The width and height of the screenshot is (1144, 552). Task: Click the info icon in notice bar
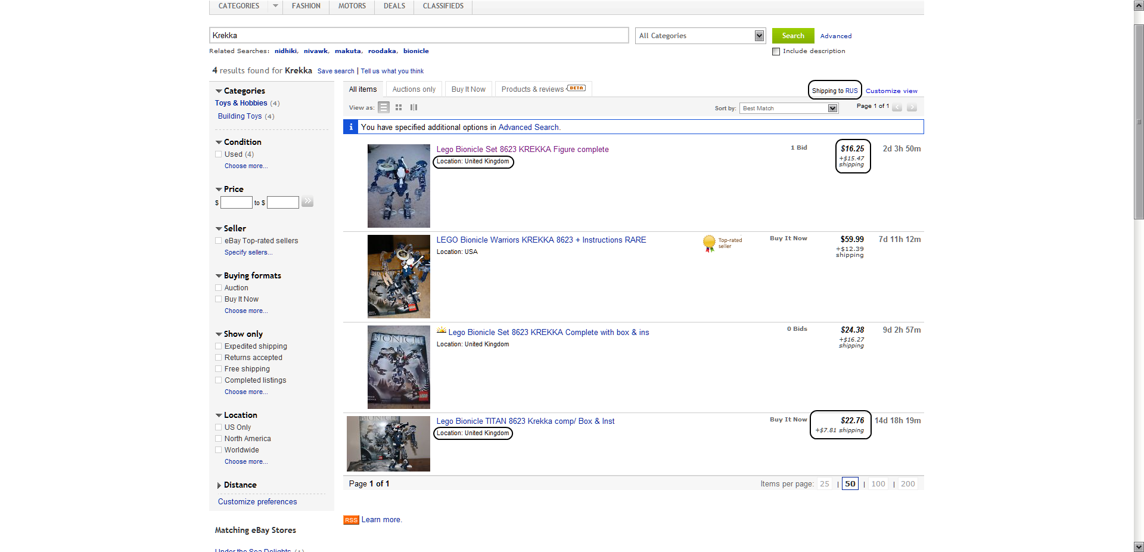pos(351,127)
